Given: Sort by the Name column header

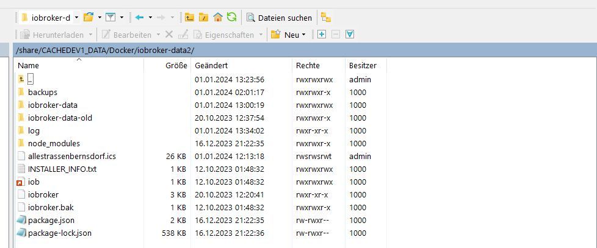Looking at the screenshot, I should coord(78,65).
